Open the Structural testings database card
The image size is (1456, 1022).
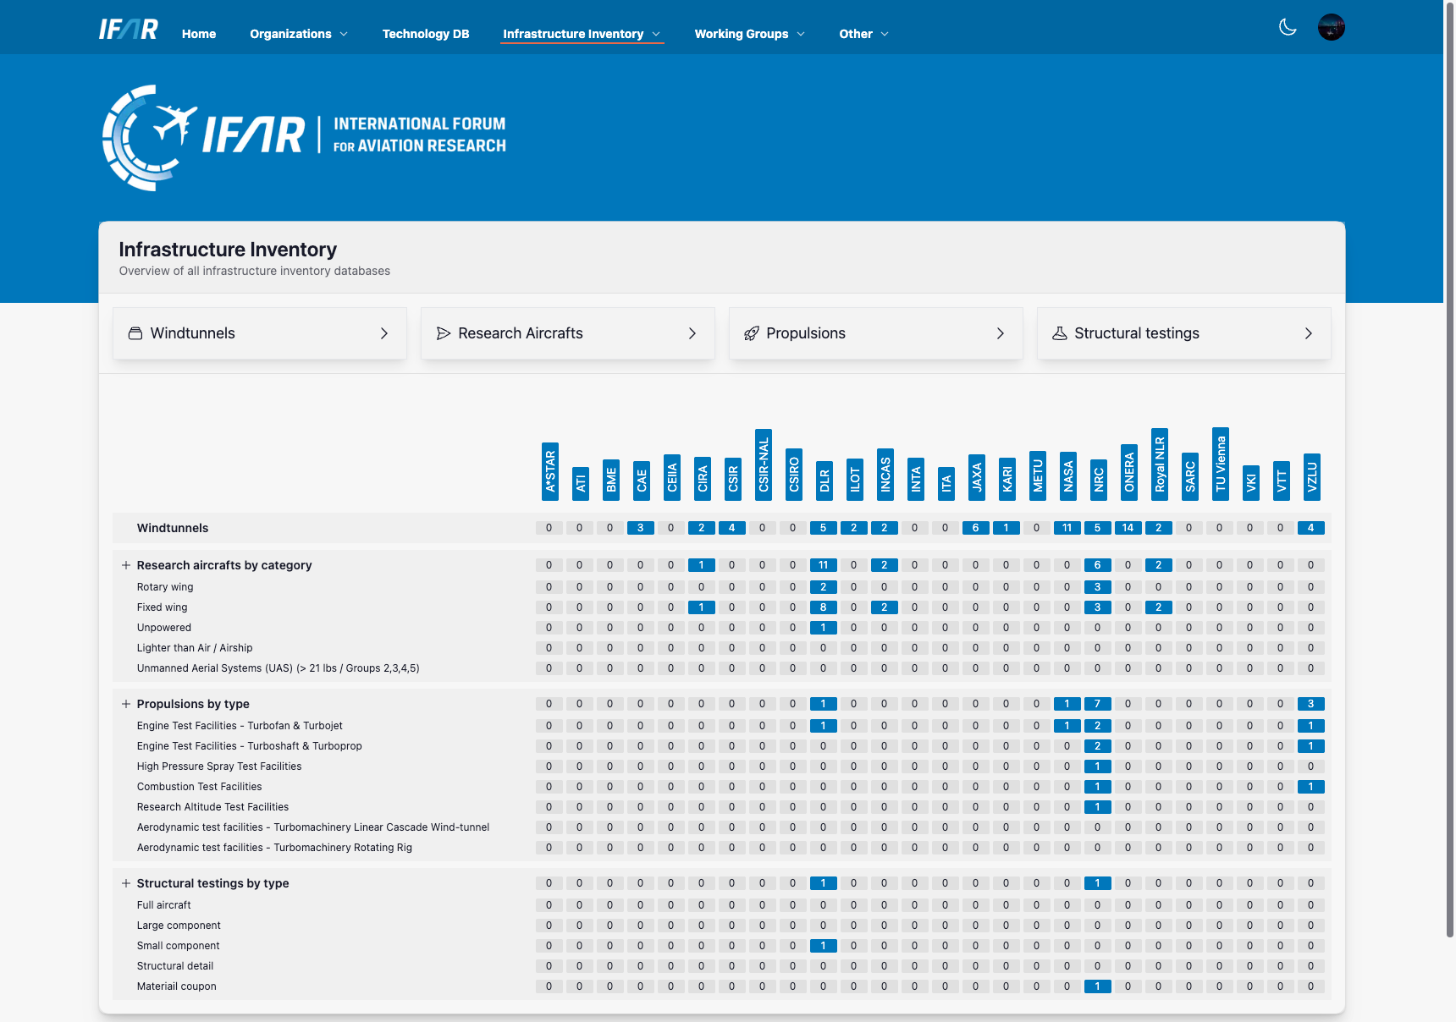tap(1184, 333)
